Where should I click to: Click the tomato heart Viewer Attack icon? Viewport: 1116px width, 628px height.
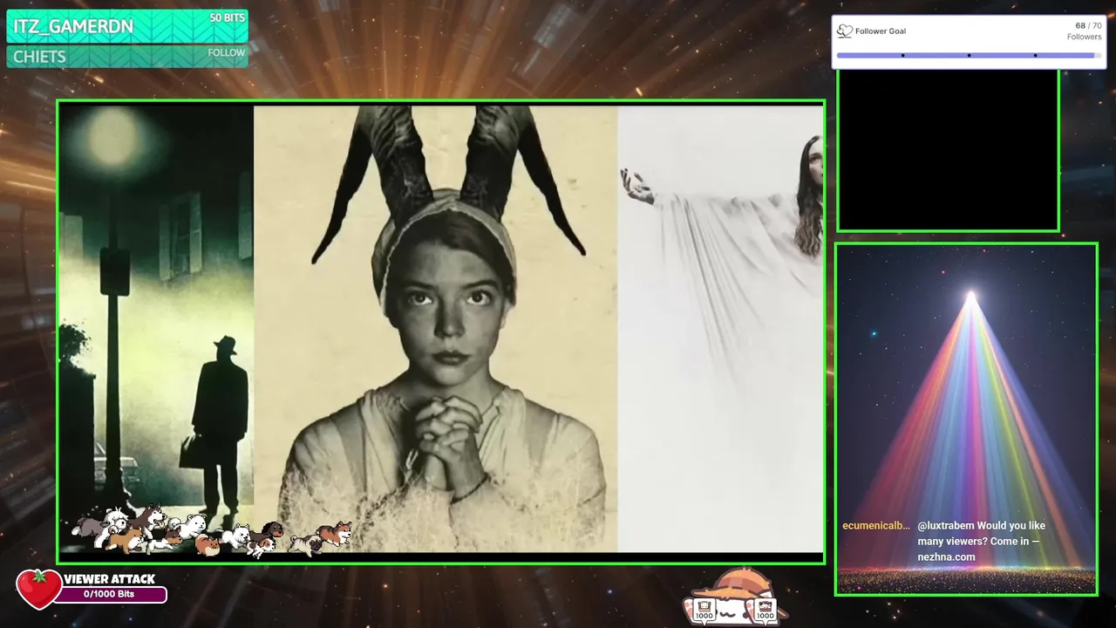38,590
